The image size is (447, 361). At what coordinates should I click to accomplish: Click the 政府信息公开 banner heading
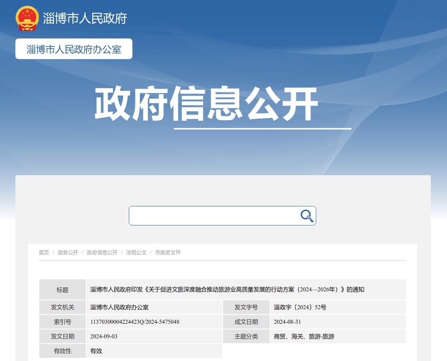click(206, 104)
